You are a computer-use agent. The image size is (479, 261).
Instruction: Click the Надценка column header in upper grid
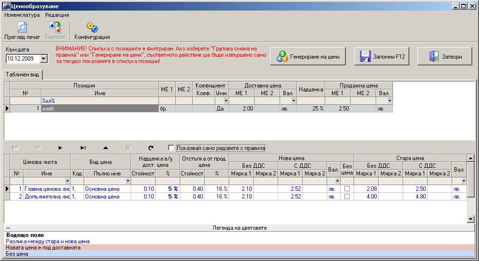(x=311, y=89)
